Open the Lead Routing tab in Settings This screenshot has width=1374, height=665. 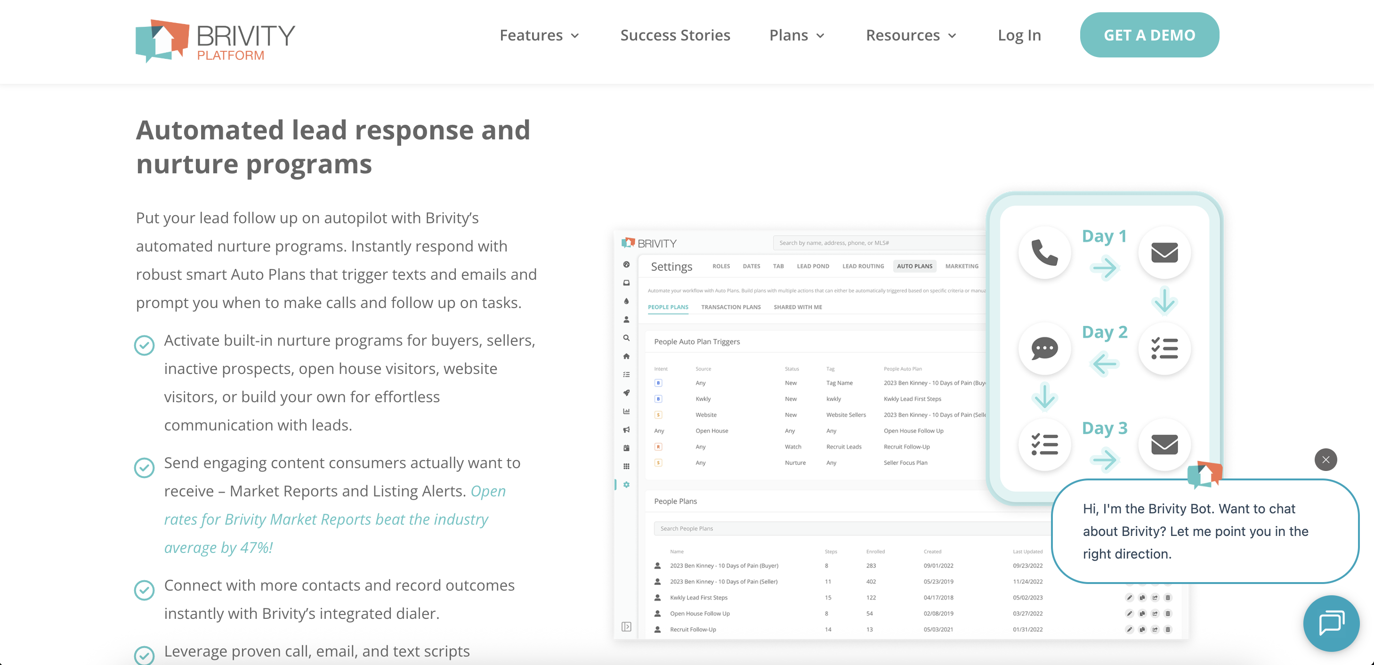(863, 266)
